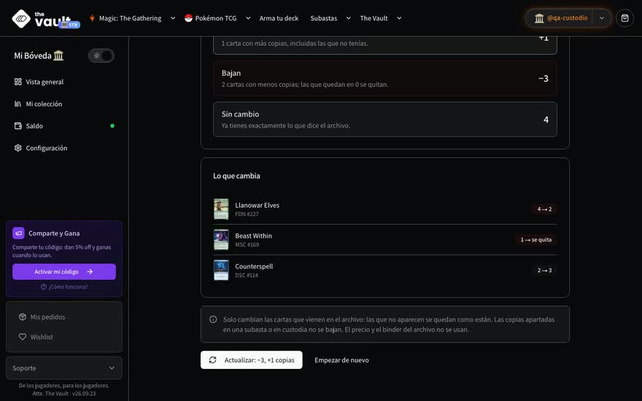The width and height of the screenshot is (642, 401).
Task: Click the Saldo wallet icon
Action: [x=18, y=126]
